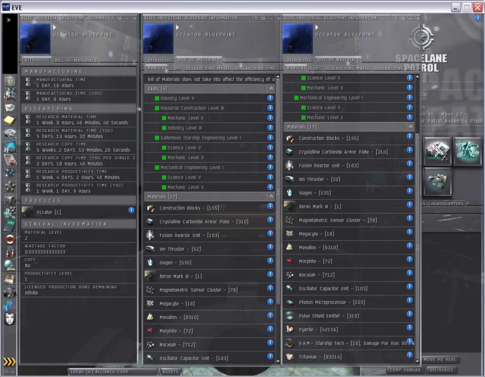The image size is (485, 377).
Task: Open Researching Mater tab in right window
Action: [347, 68]
